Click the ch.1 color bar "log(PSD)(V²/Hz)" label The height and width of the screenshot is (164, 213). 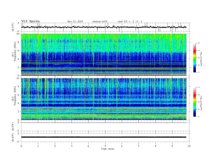pyautogui.click(x=201, y=59)
